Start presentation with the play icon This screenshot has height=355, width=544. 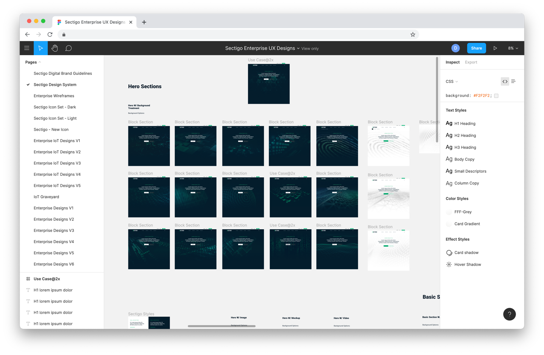(495, 48)
